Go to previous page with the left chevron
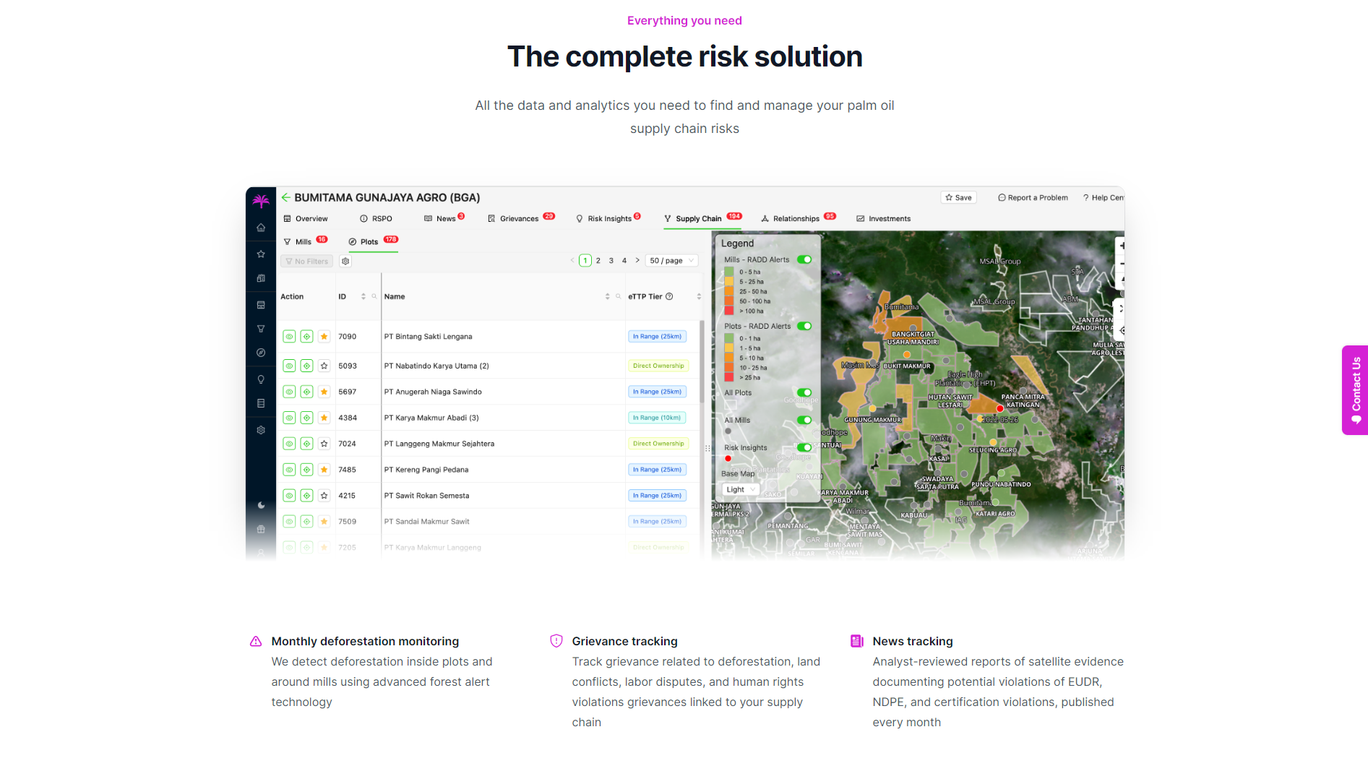 tap(572, 260)
